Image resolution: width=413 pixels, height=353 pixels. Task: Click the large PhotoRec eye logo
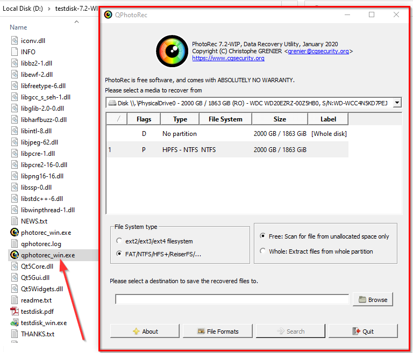(x=172, y=51)
